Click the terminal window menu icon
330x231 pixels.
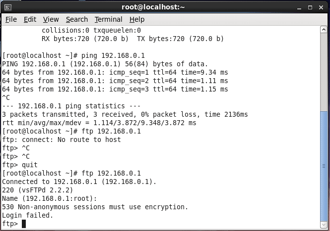(x=8, y=7)
